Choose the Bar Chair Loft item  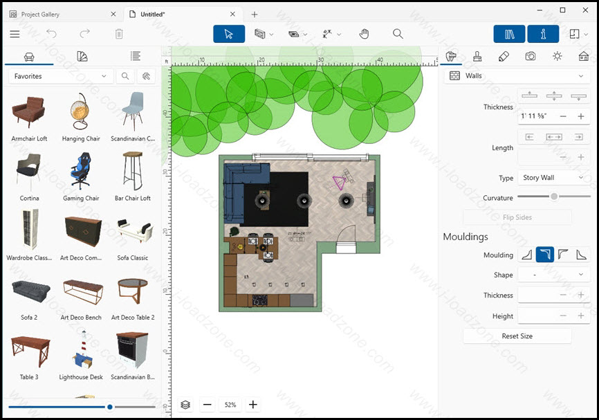pos(133,177)
